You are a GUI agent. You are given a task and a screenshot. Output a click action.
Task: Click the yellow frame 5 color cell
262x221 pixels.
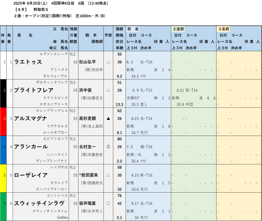(x=3, y=178)
